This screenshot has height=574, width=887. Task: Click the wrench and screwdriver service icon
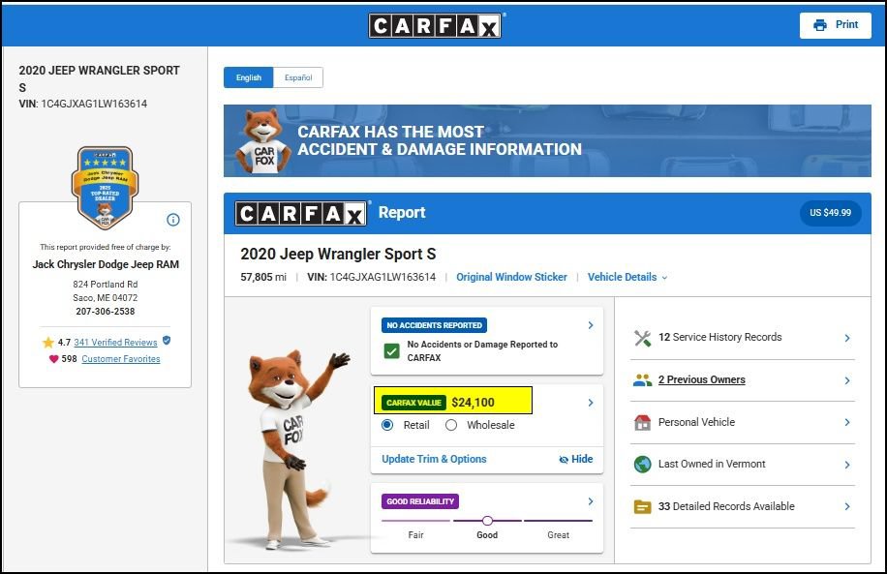point(643,338)
